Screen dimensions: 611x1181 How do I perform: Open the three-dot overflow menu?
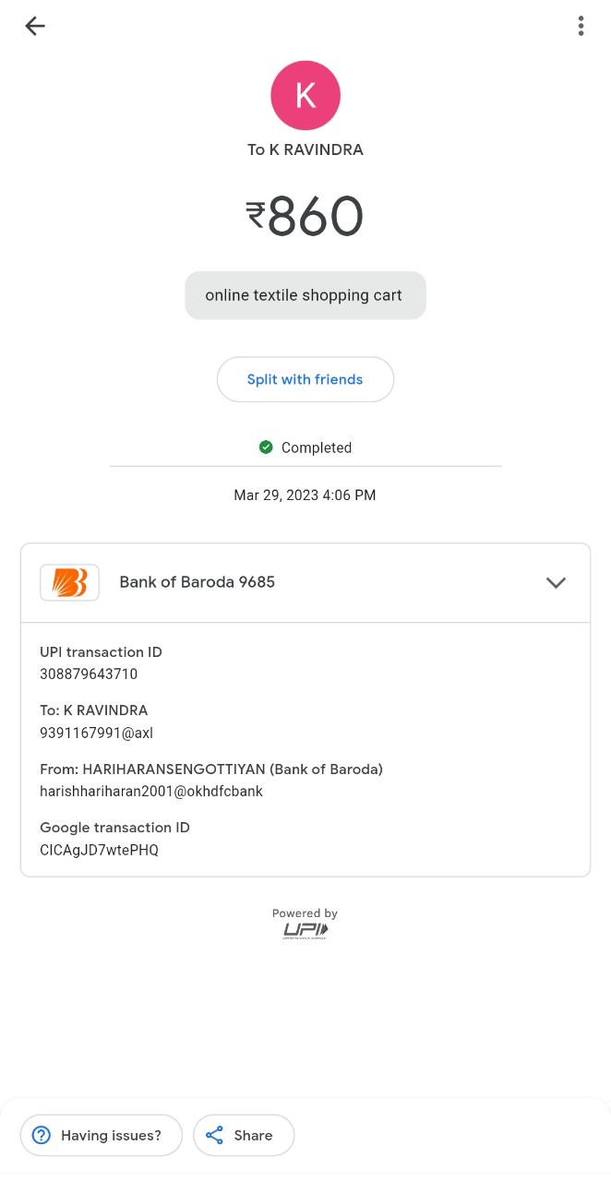tap(581, 26)
